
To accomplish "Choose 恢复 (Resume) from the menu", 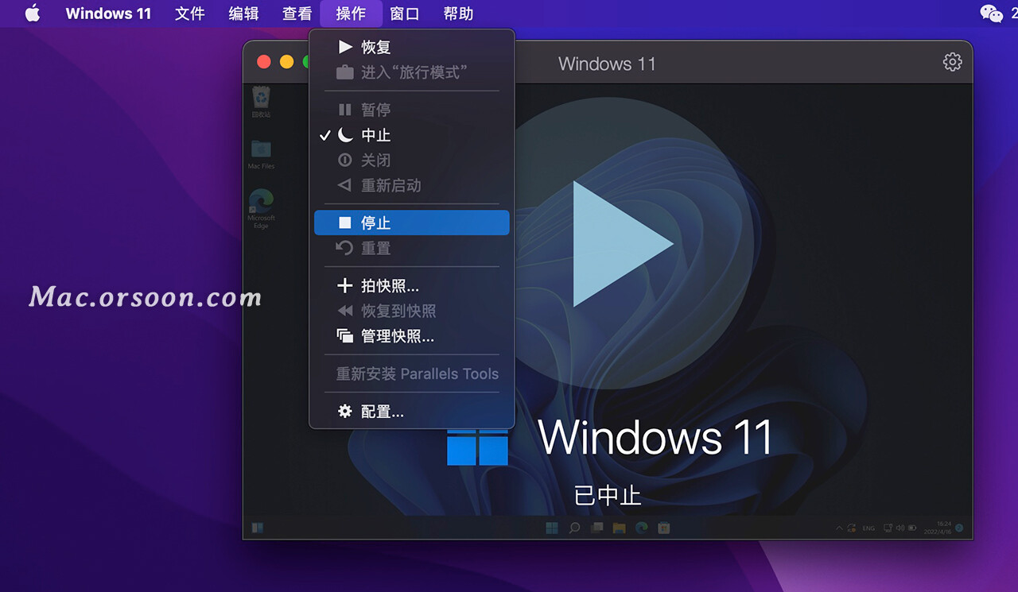I will 412,48.
